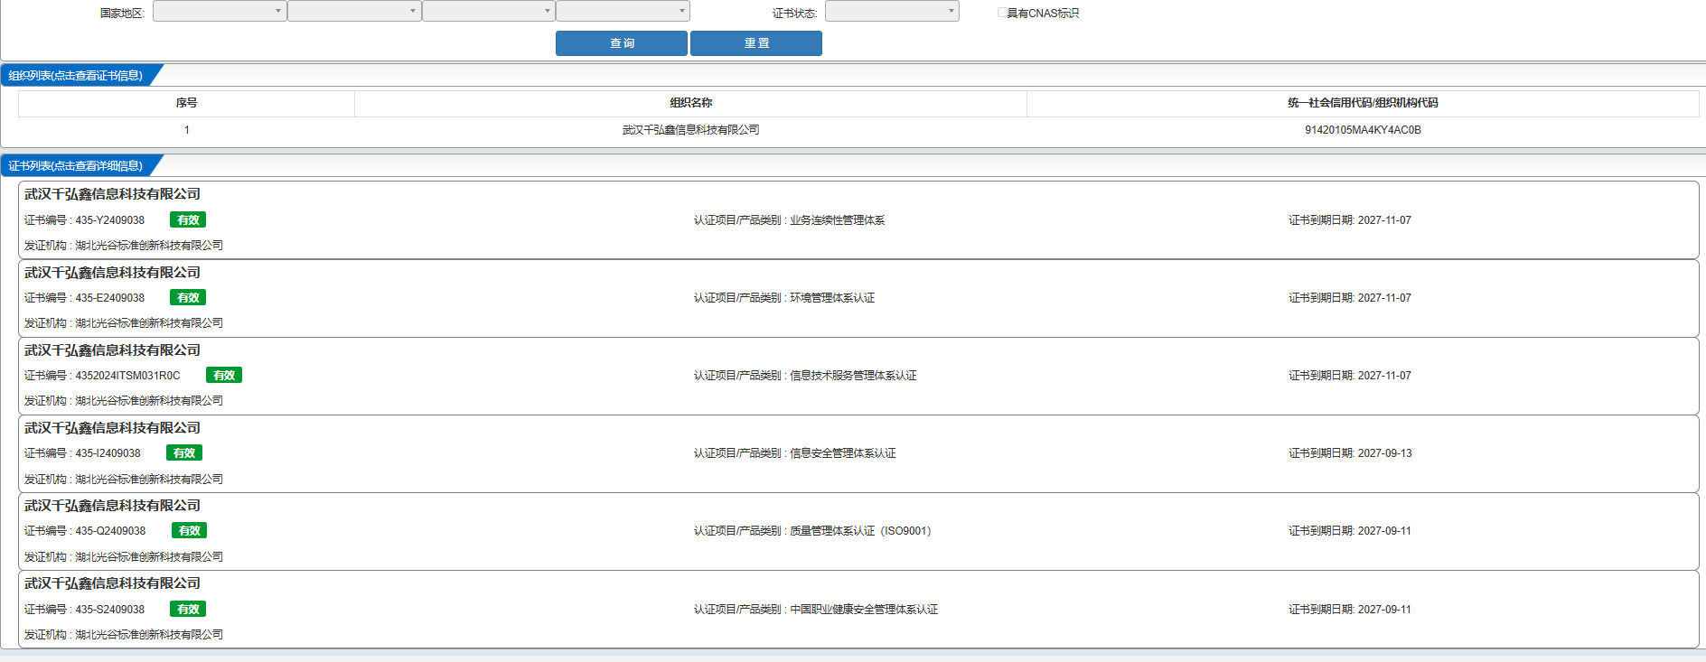Screen dimensions: 1706x662
Task: Click the 有效 badge beside 435-Q2409038
Action: click(x=190, y=530)
